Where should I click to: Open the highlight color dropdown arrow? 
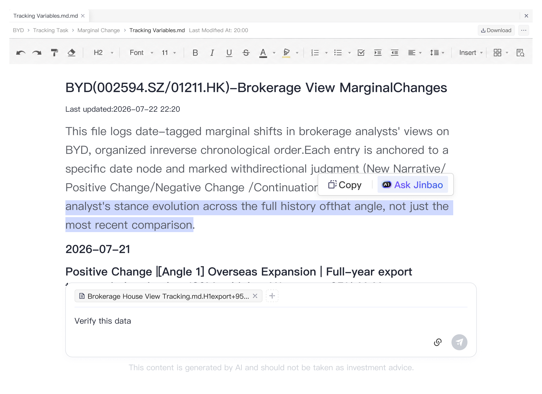pyautogui.click(x=297, y=53)
